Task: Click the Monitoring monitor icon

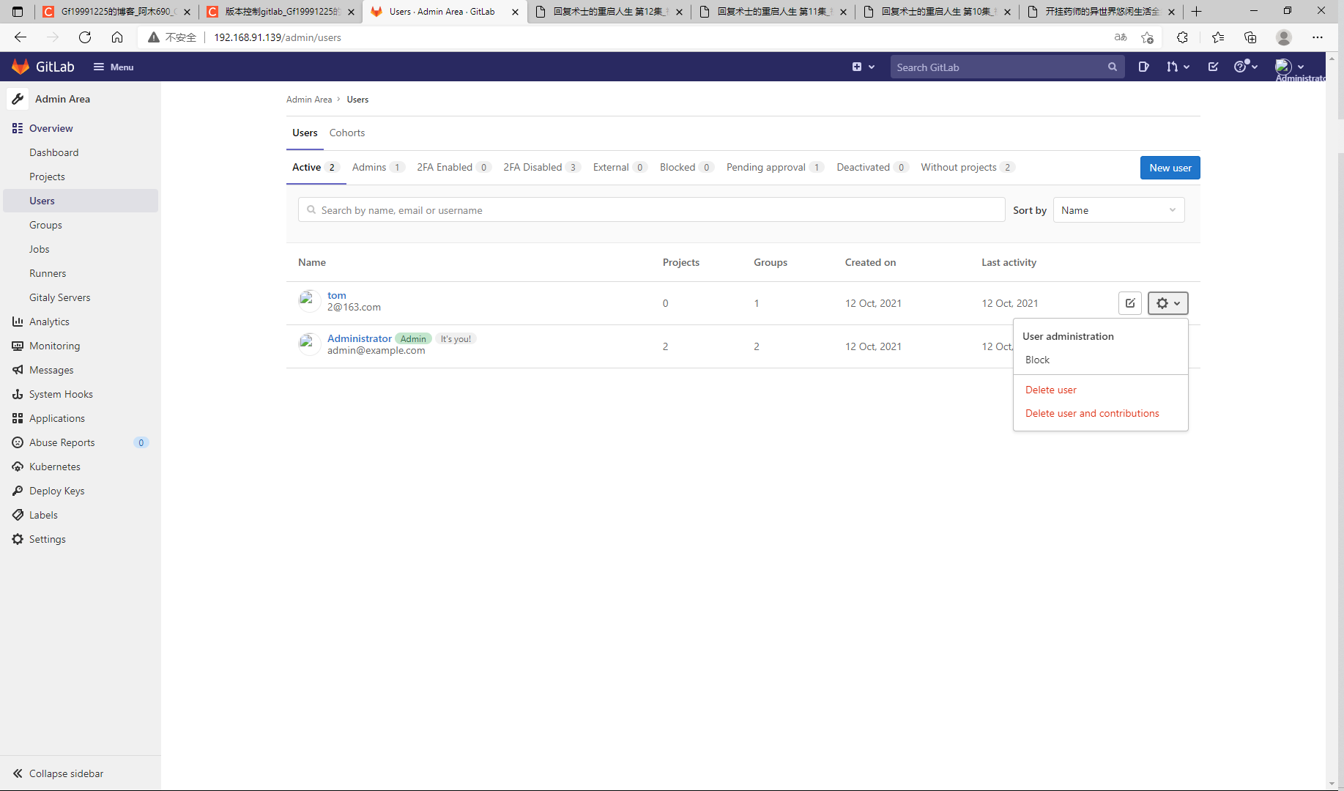Action: (18, 346)
